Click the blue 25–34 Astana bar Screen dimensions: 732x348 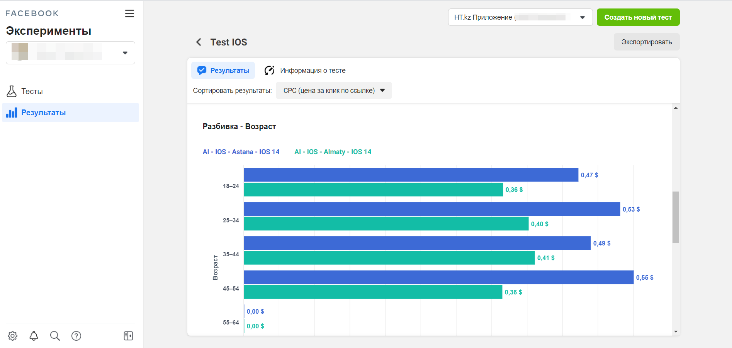point(431,209)
